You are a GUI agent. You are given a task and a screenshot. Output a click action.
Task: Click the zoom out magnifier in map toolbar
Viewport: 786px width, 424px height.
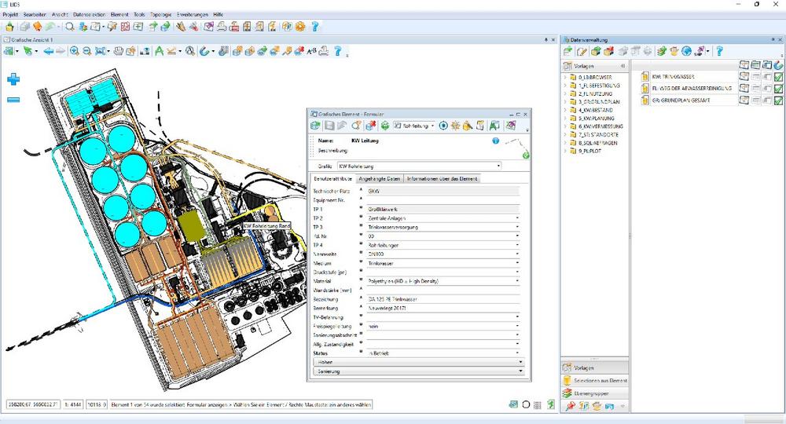(86, 52)
